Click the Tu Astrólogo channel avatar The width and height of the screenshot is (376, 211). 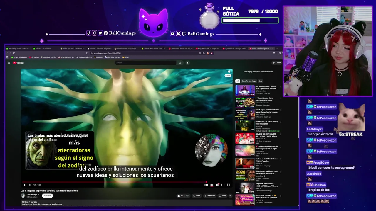(23, 195)
